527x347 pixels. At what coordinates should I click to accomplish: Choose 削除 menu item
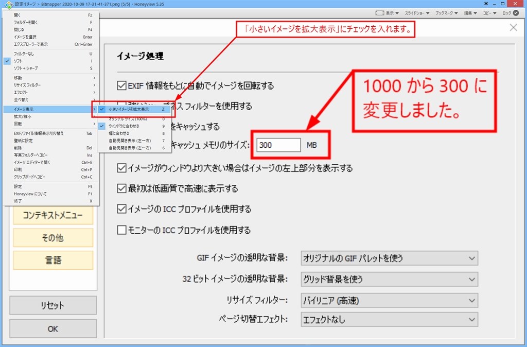coord(51,148)
